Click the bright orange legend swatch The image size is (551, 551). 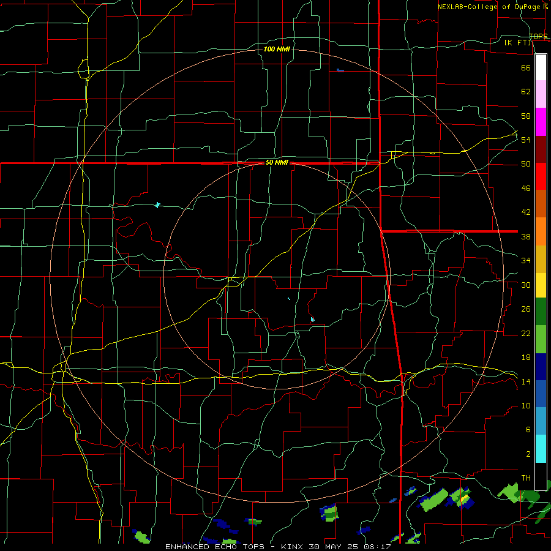coord(541,231)
